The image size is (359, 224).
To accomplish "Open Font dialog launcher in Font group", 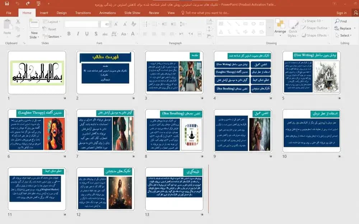I will coord(137,43).
